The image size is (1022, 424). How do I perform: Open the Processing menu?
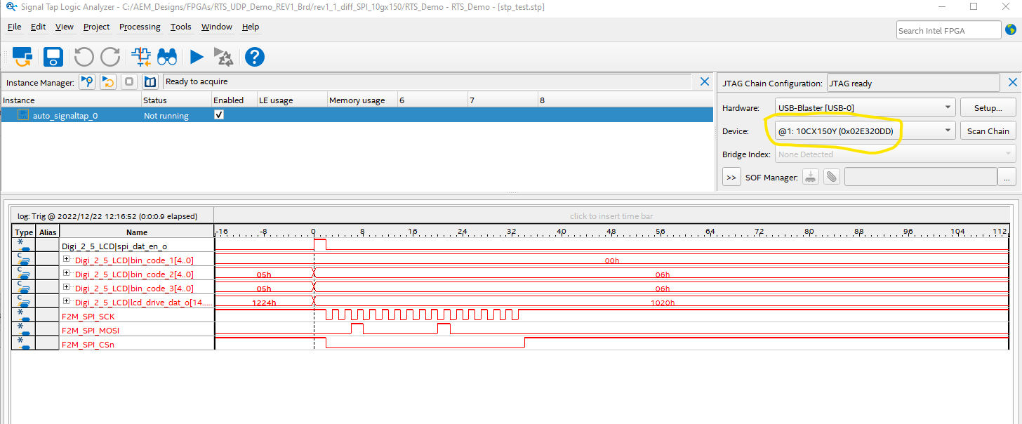[140, 27]
